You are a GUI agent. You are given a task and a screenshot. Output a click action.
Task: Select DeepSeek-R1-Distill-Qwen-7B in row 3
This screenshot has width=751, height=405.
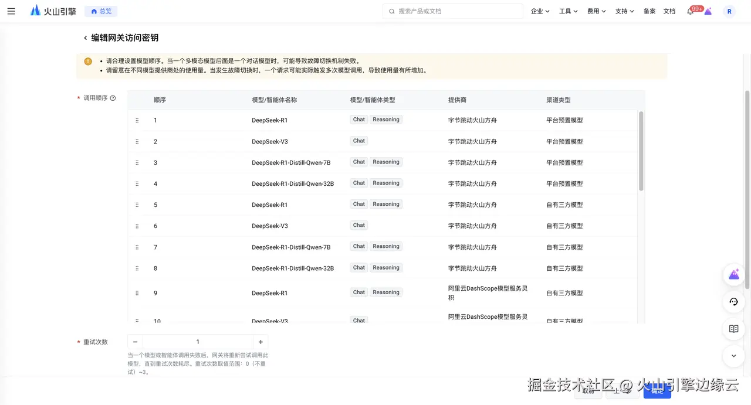pyautogui.click(x=291, y=162)
